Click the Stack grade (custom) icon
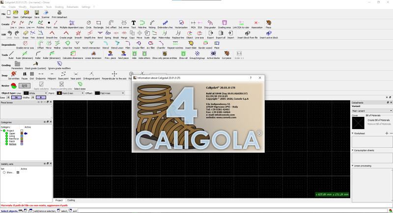This screenshot has height=213, width=393. [x=35, y=65]
